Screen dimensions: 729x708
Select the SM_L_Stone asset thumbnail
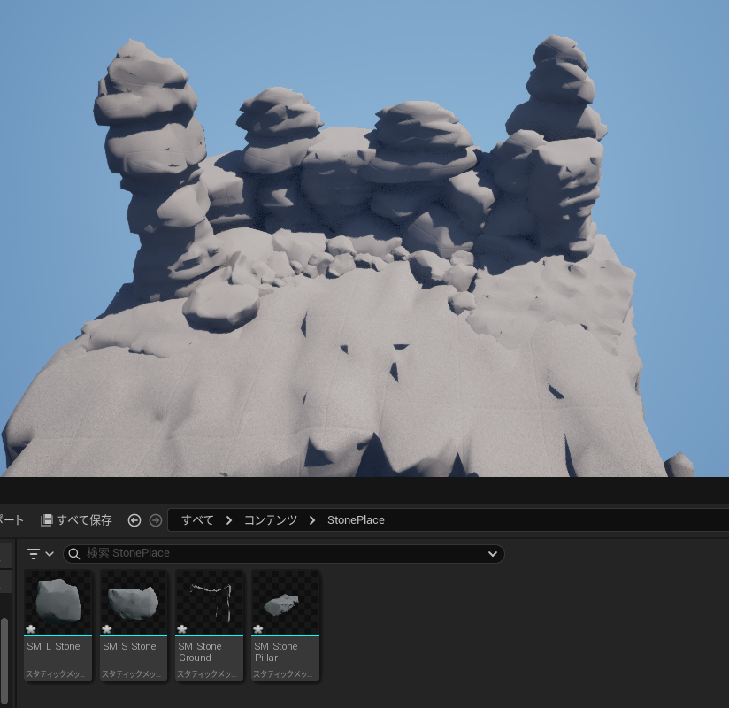pos(57,602)
